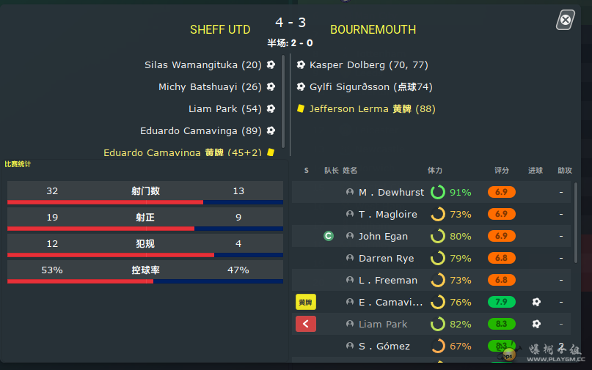The image size is (592, 370).
Task: Close the match stats panel
Action: tap(565, 20)
